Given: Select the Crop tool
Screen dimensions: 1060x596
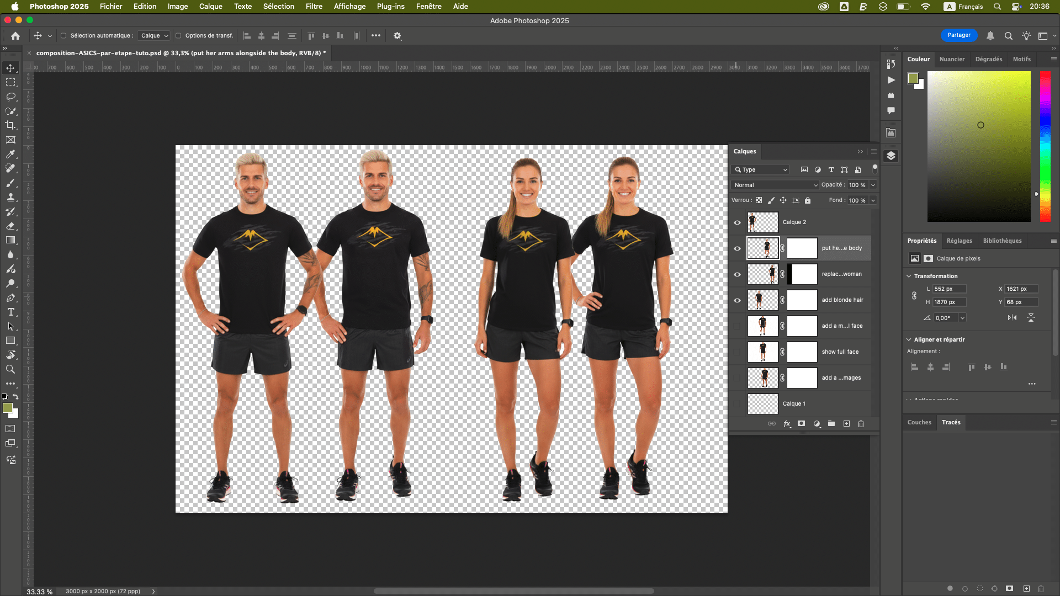Looking at the screenshot, I should click(10, 125).
